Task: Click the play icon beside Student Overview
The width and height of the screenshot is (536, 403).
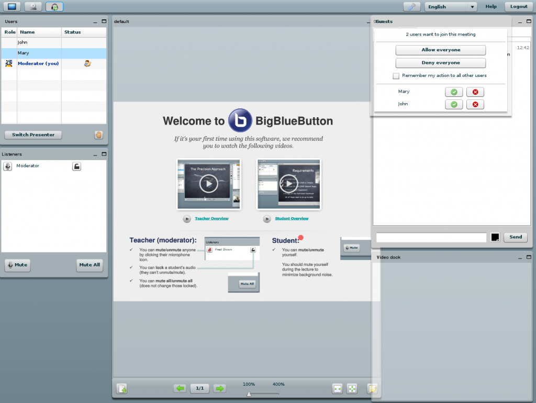Action: (x=267, y=219)
